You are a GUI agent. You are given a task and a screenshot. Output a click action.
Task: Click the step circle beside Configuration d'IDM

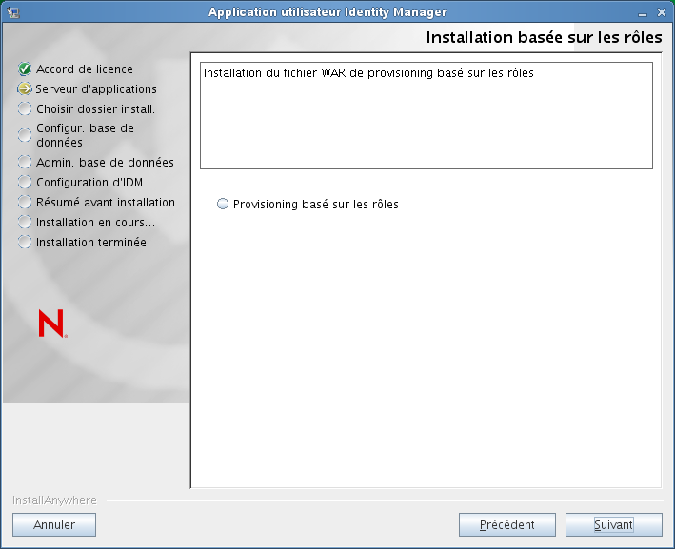coord(25,182)
